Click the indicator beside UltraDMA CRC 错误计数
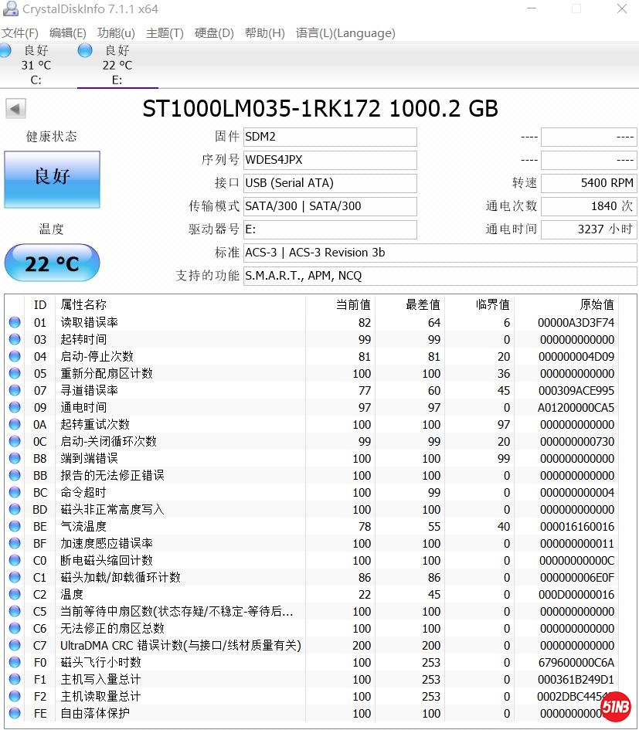 click(x=14, y=645)
